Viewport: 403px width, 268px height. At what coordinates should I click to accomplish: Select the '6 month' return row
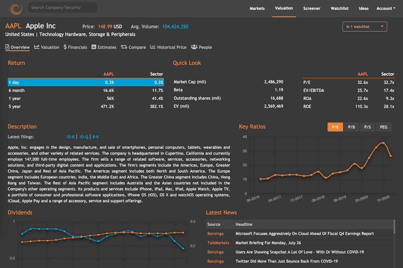pos(86,90)
